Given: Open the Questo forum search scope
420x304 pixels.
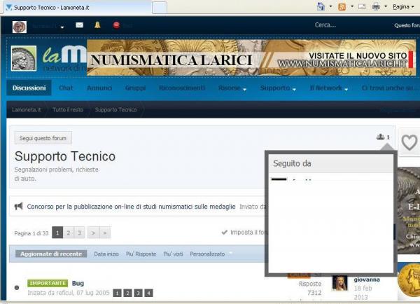Looking at the screenshot, I should tap(407, 25).
